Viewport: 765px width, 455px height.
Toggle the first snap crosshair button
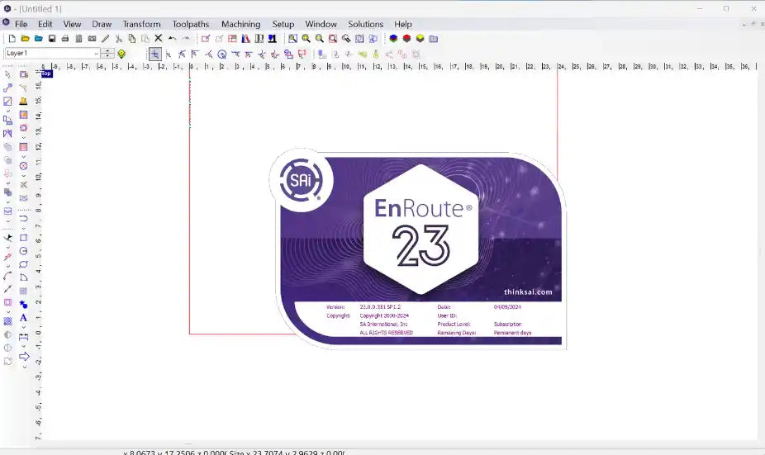[x=154, y=54]
